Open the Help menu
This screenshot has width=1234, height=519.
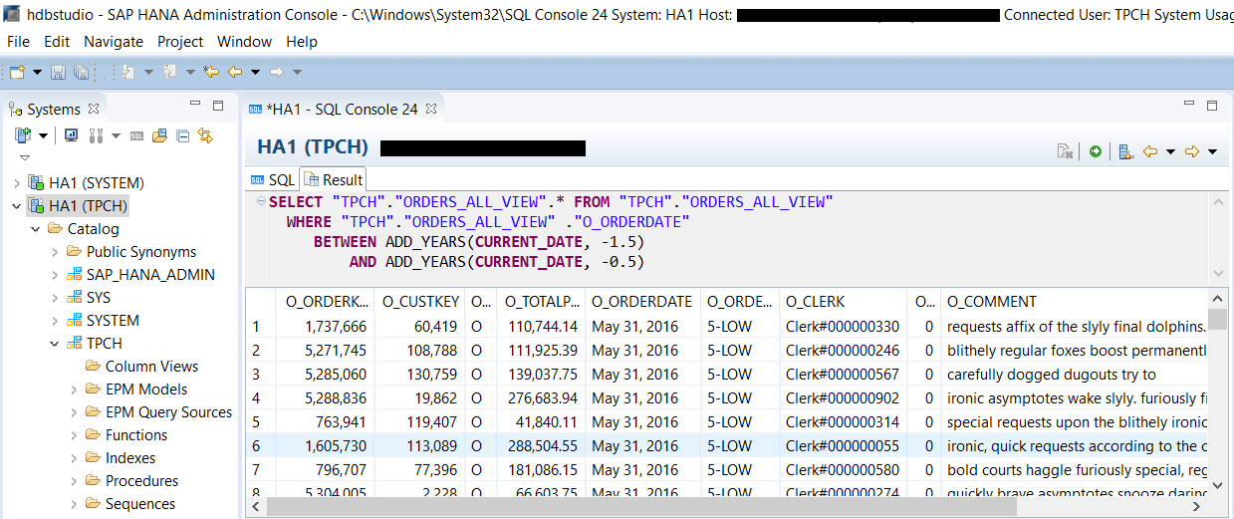pos(302,42)
